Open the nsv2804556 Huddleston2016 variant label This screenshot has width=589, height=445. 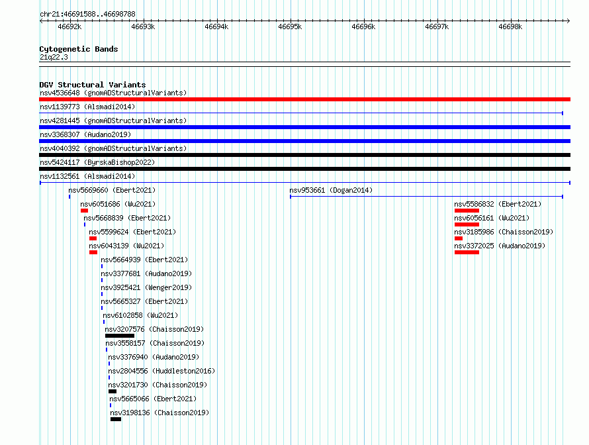coord(161,371)
